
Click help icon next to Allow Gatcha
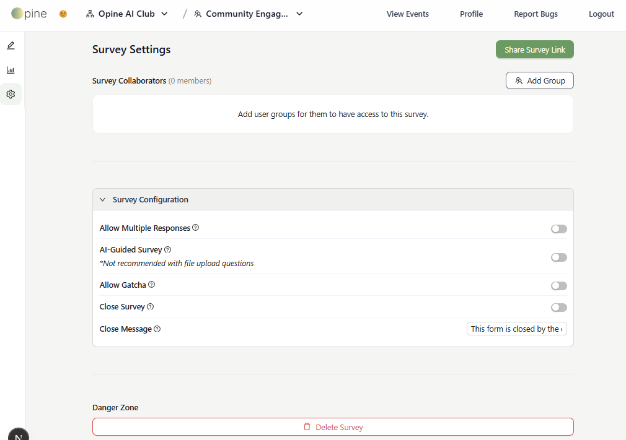[151, 285]
